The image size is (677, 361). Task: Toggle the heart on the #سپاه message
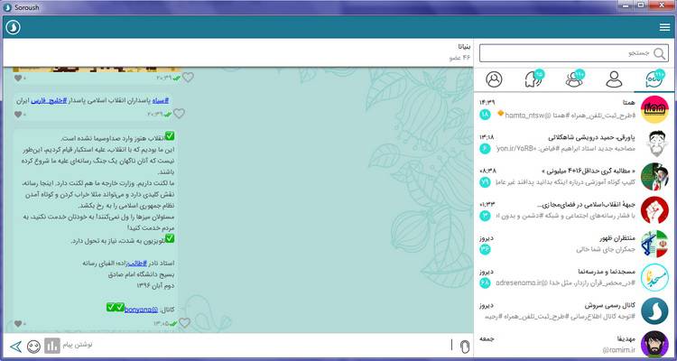coord(179,114)
